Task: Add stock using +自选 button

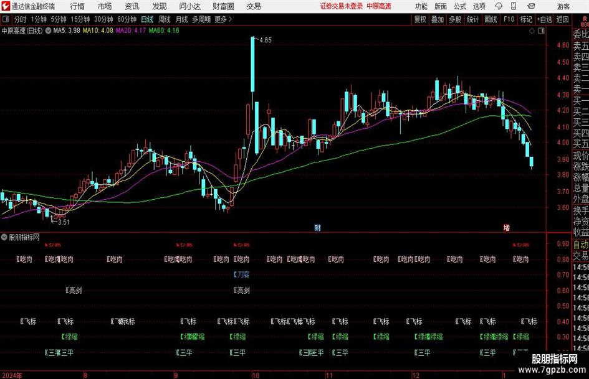Action: 545,19
